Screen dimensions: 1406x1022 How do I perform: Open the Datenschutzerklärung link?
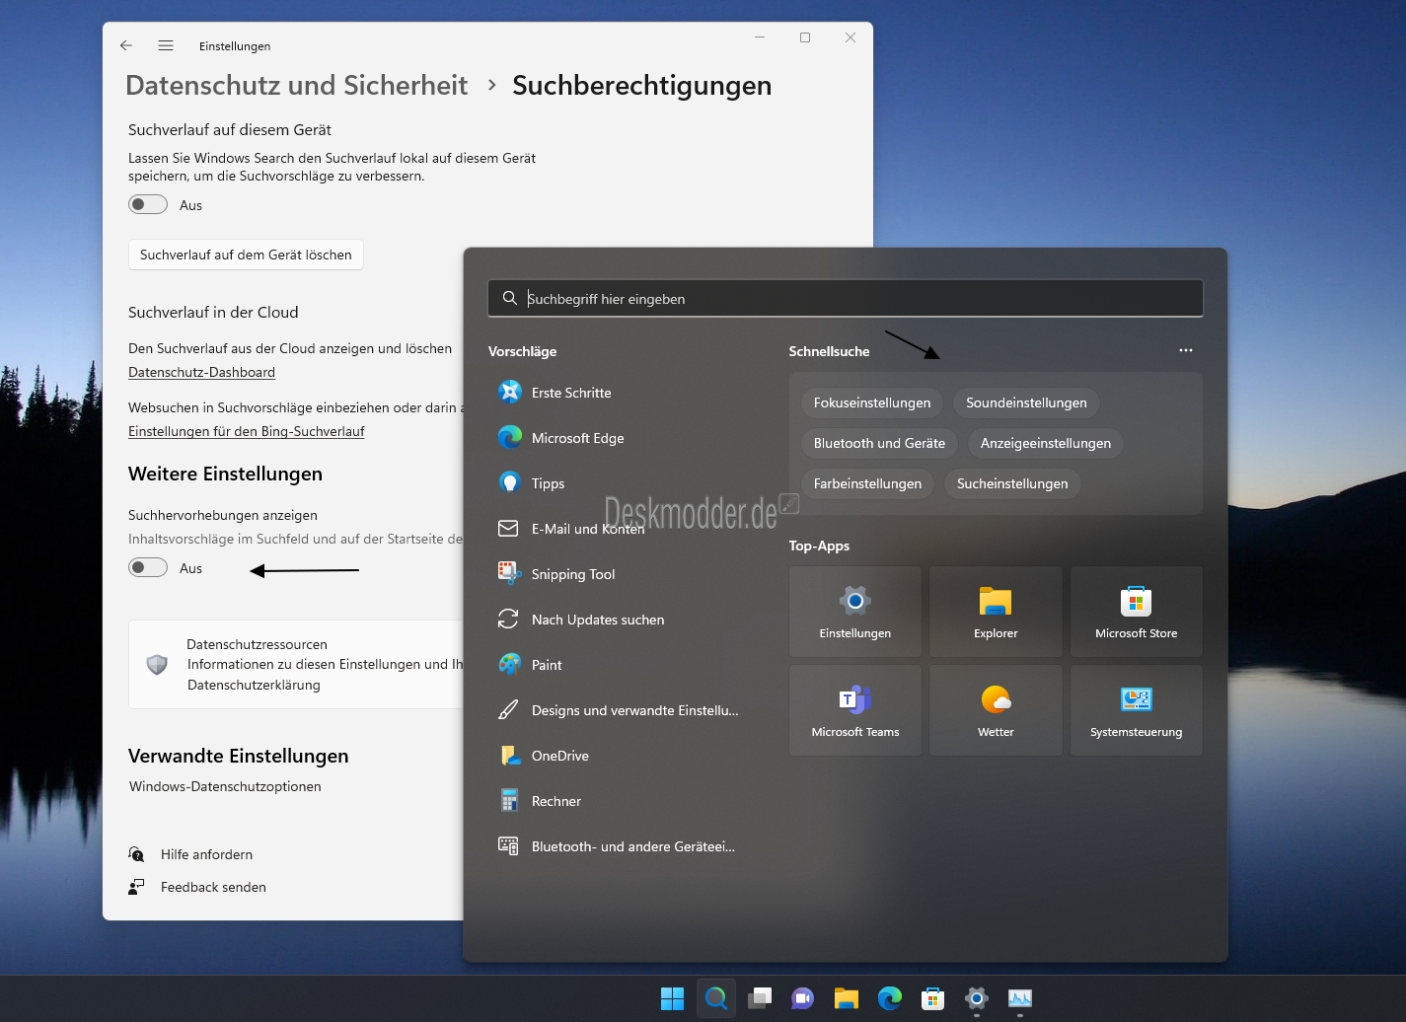click(254, 685)
